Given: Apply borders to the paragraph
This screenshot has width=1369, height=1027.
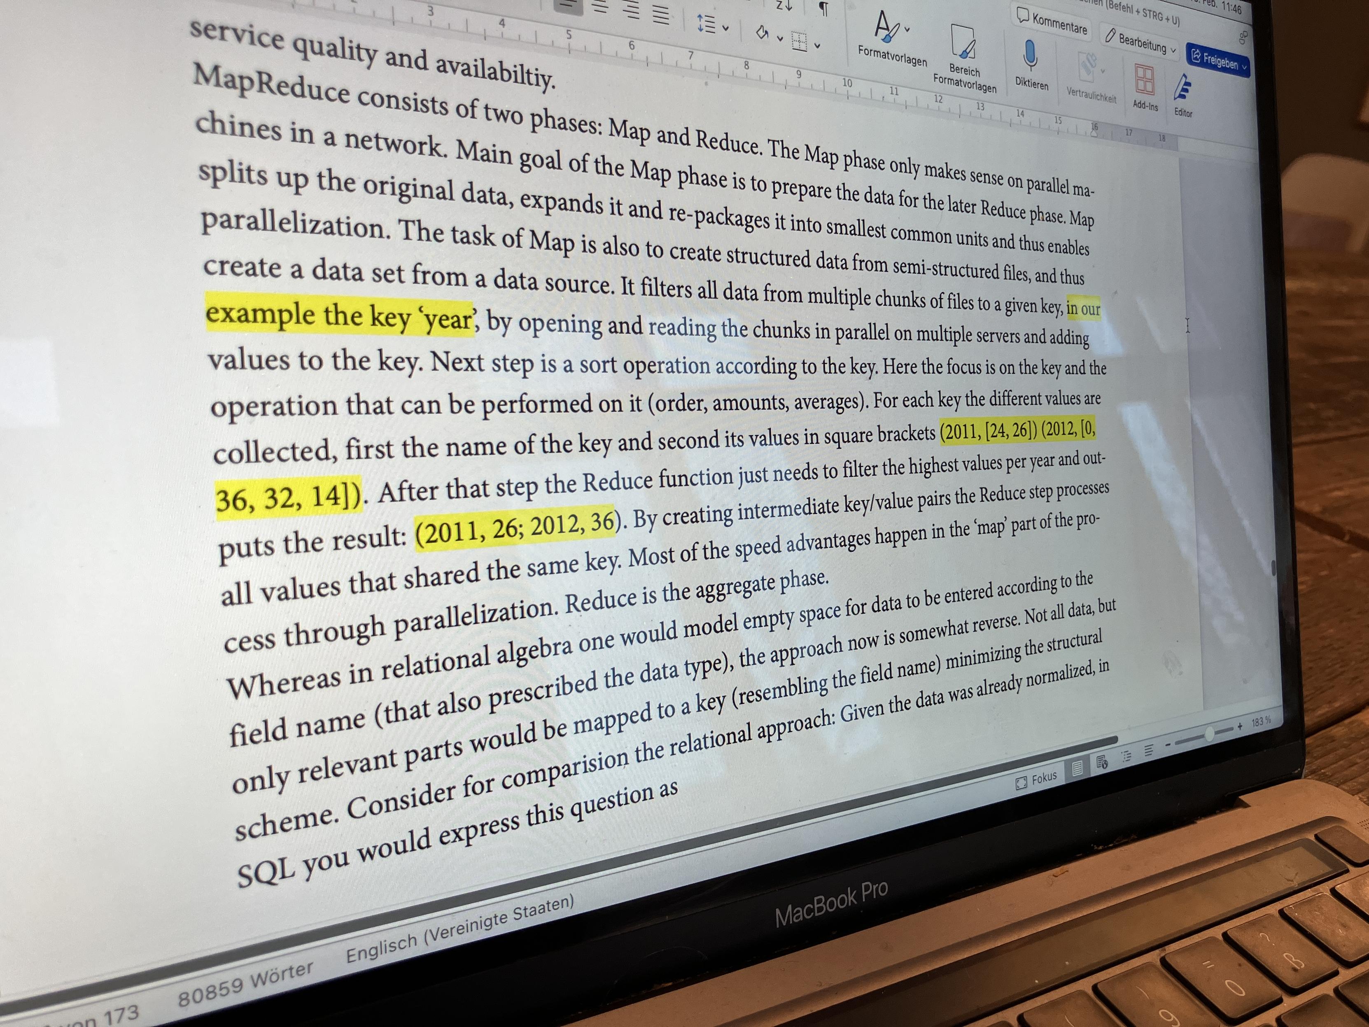Looking at the screenshot, I should pyautogui.click(x=800, y=41).
